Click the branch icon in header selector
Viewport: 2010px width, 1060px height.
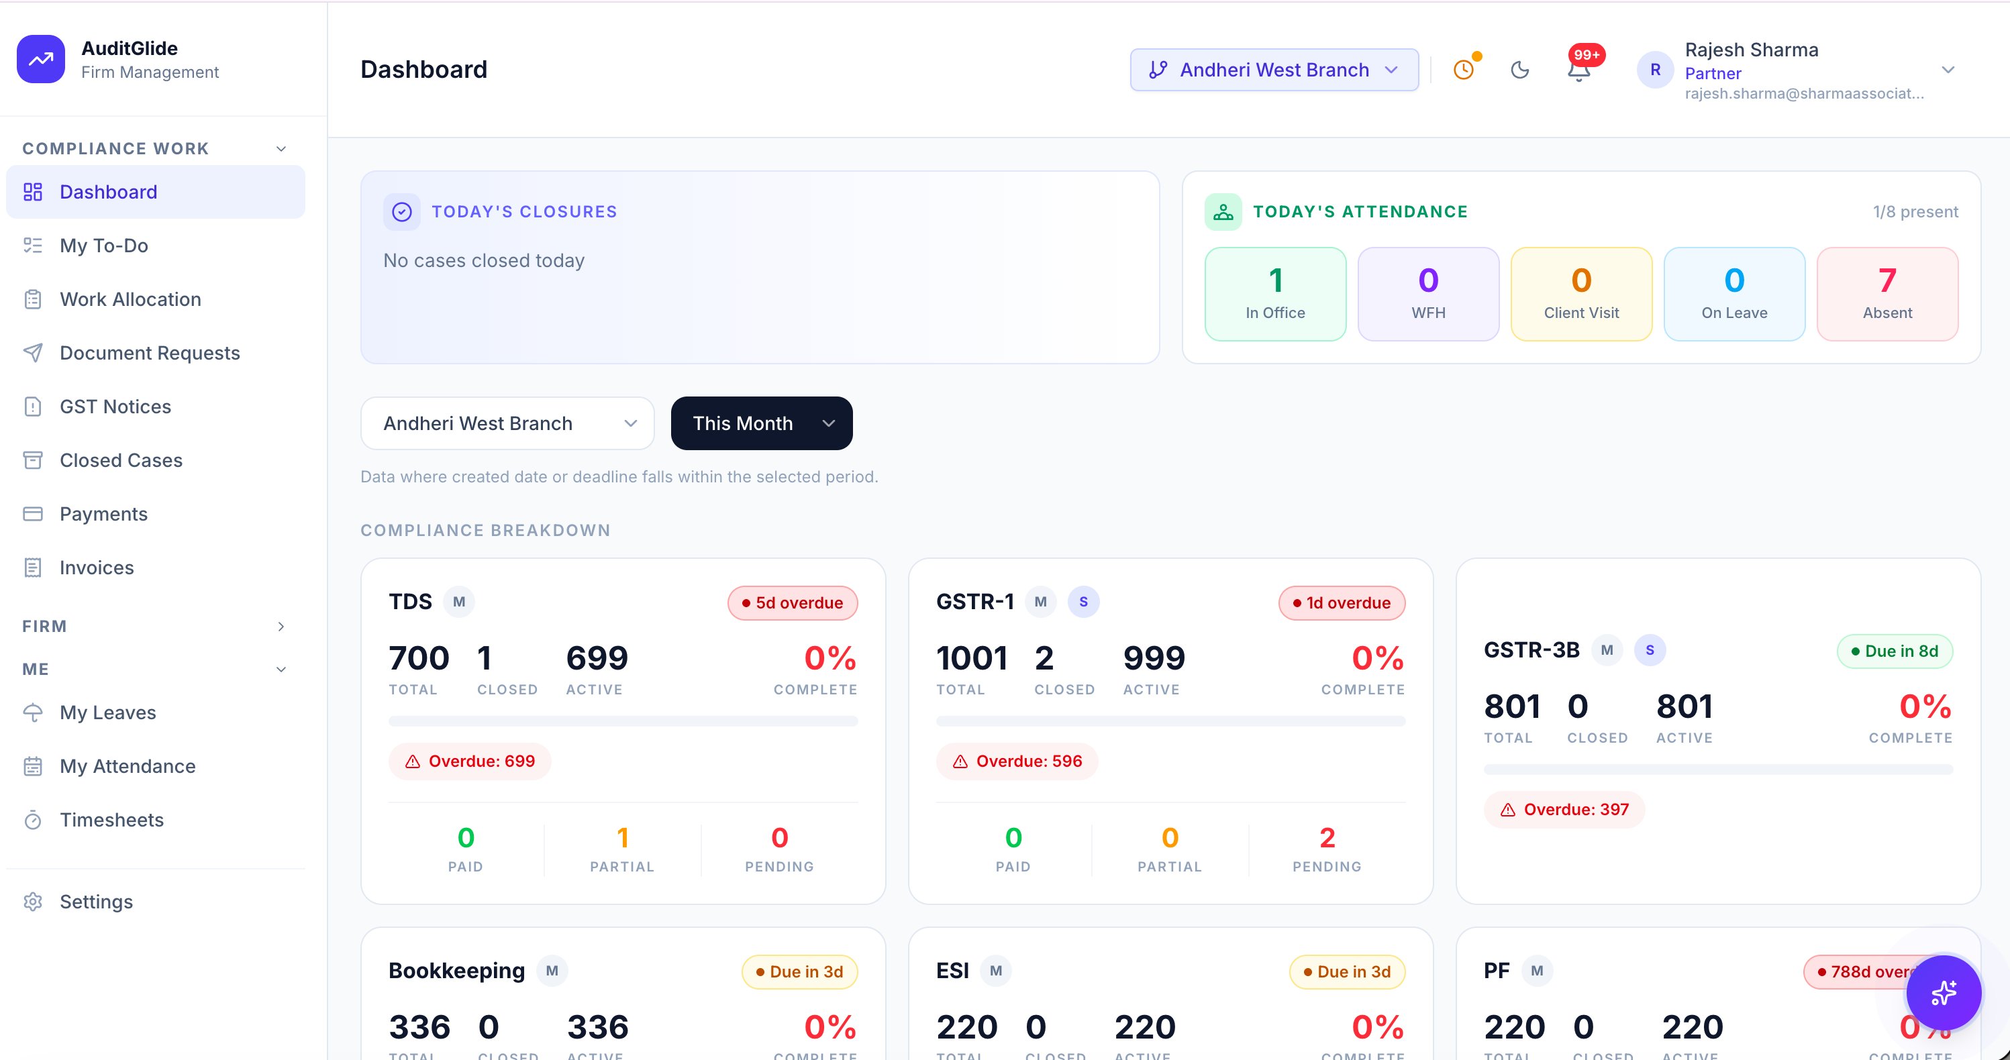(1158, 70)
